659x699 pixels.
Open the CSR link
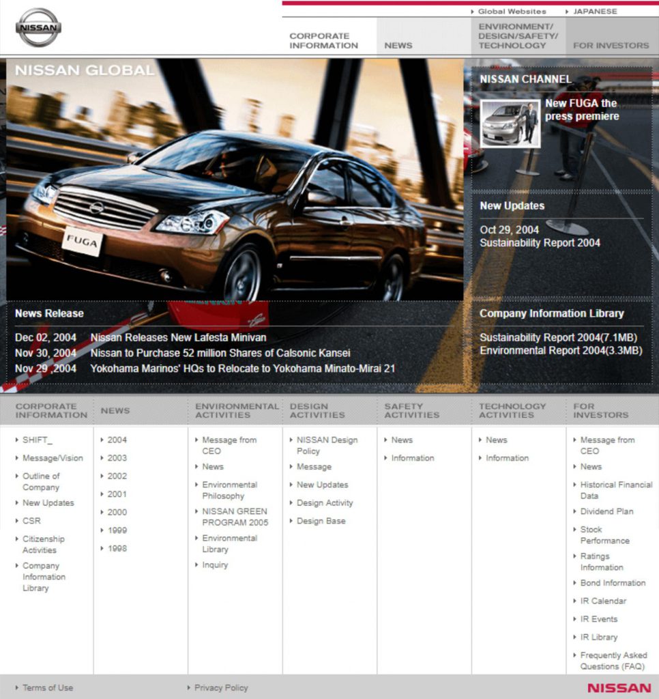31,521
